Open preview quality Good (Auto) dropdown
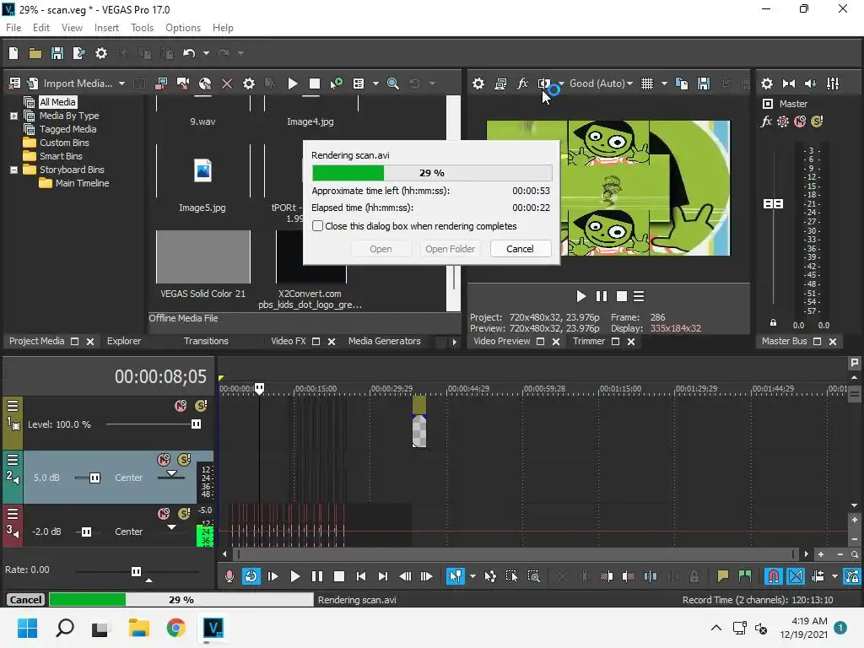 point(601,84)
